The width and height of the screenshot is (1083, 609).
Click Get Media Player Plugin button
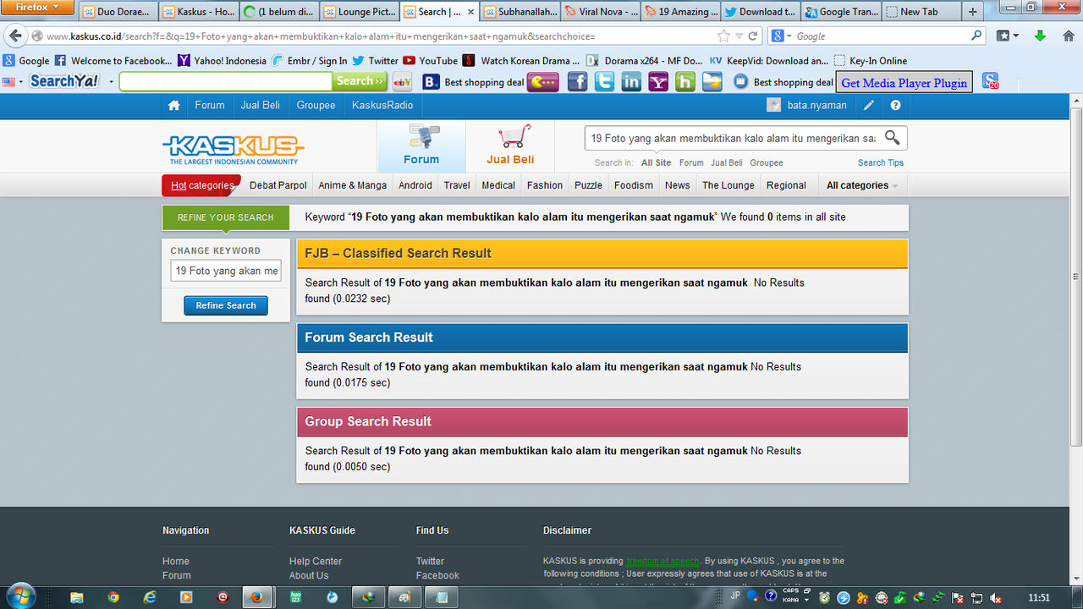(x=904, y=83)
